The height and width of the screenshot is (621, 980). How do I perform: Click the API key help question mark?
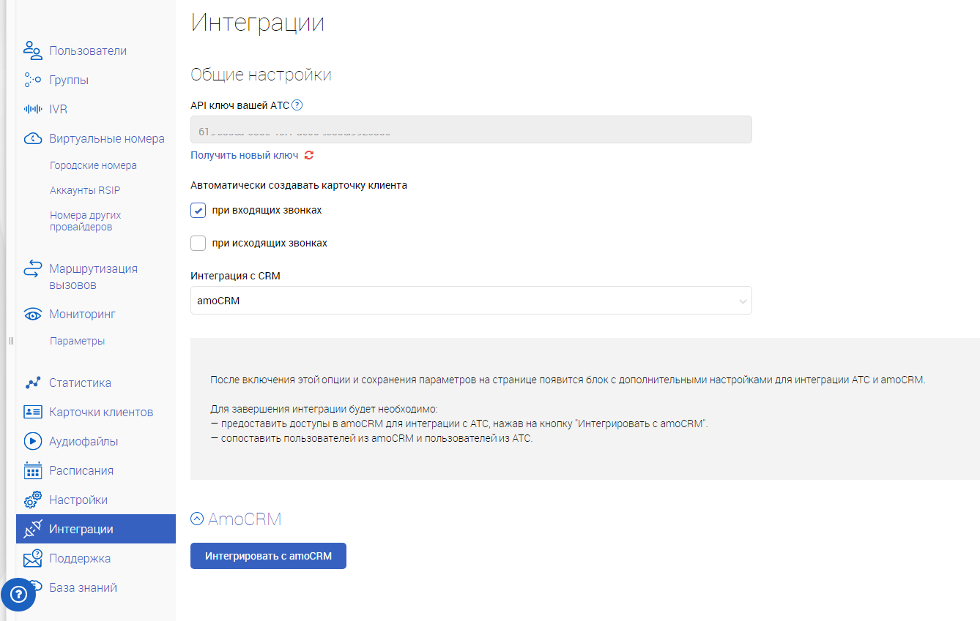click(297, 105)
